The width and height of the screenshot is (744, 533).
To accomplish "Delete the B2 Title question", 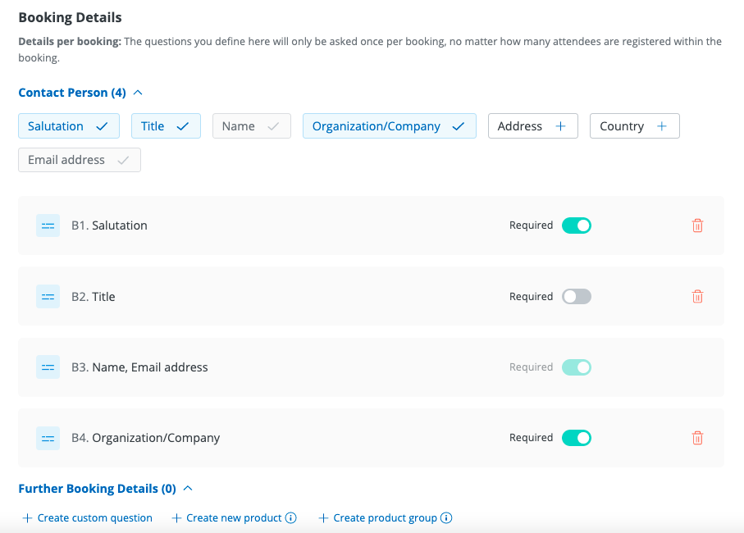I will (x=697, y=297).
